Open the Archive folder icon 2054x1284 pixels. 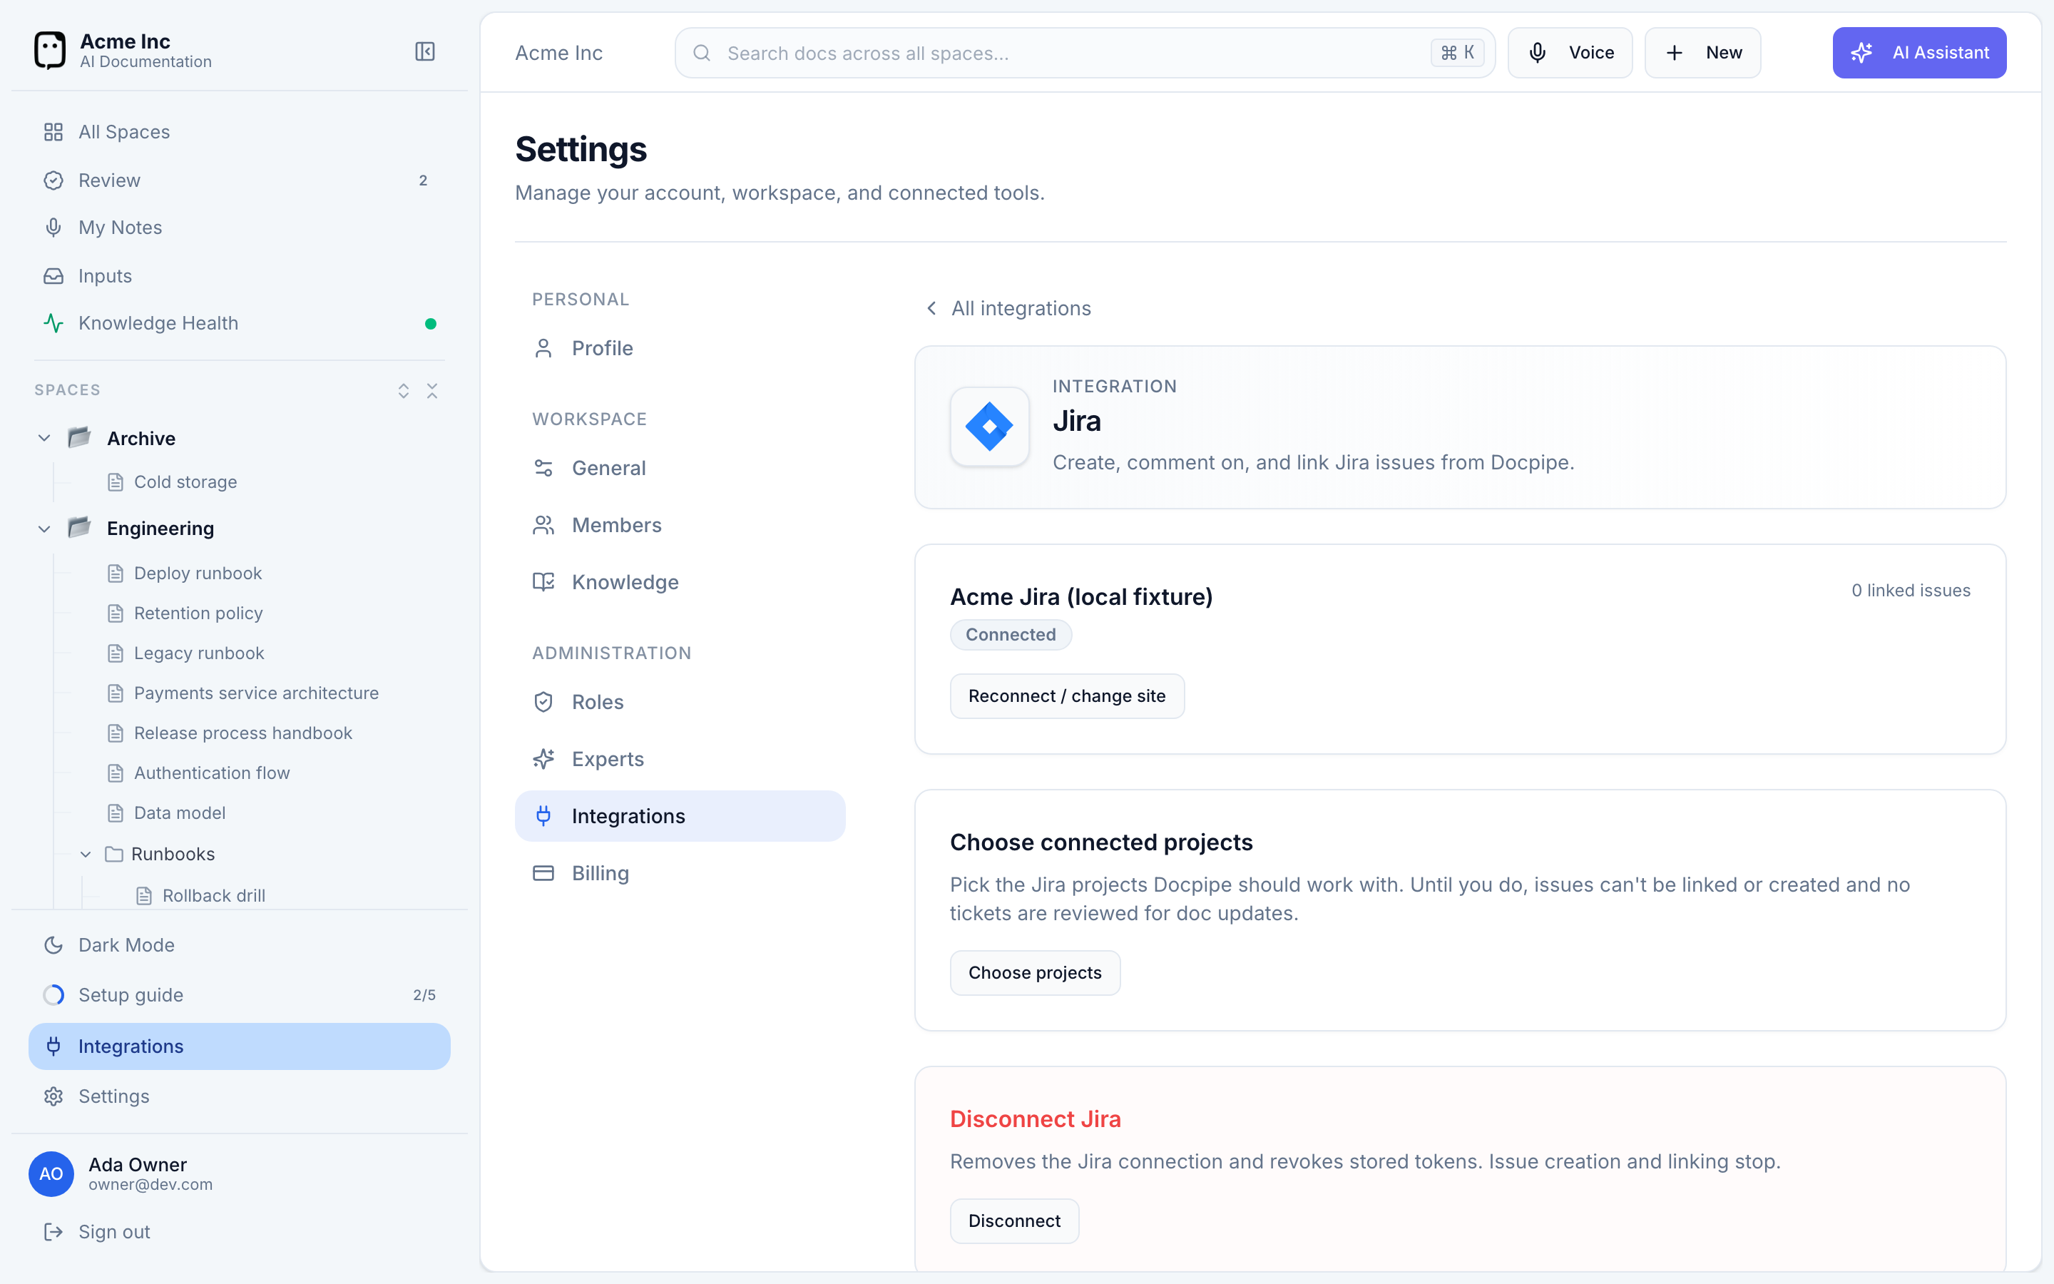(x=79, y=437)
